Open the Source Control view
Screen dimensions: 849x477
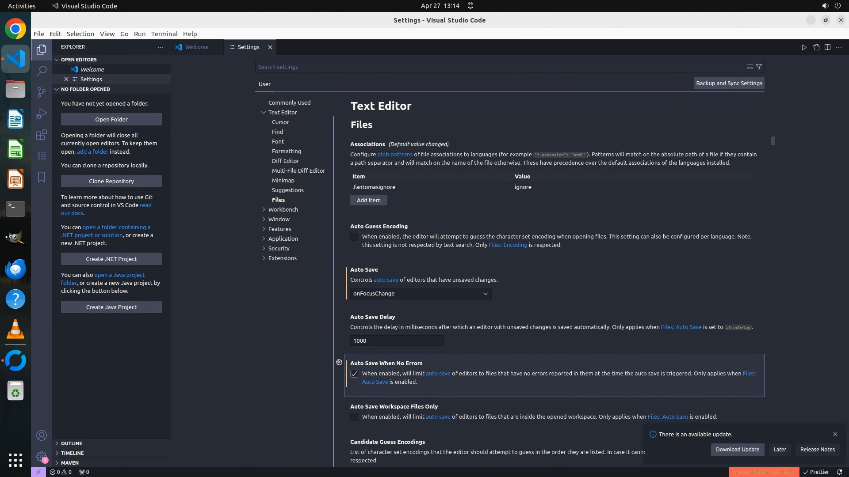click(x=42, y=92)
